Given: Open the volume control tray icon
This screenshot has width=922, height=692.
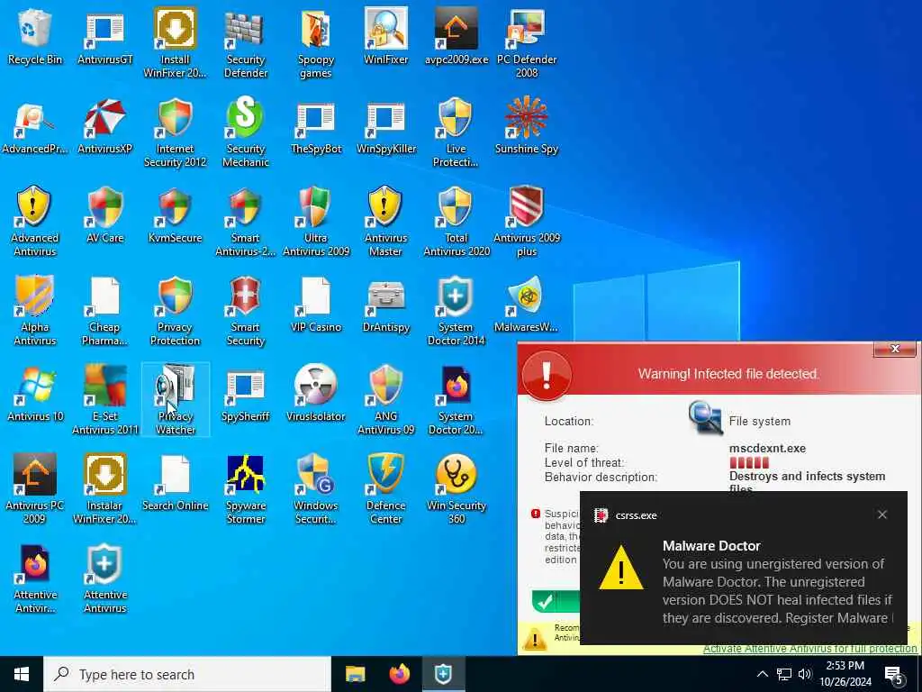Looking at the screenshot, I should [x=805, y=674].
